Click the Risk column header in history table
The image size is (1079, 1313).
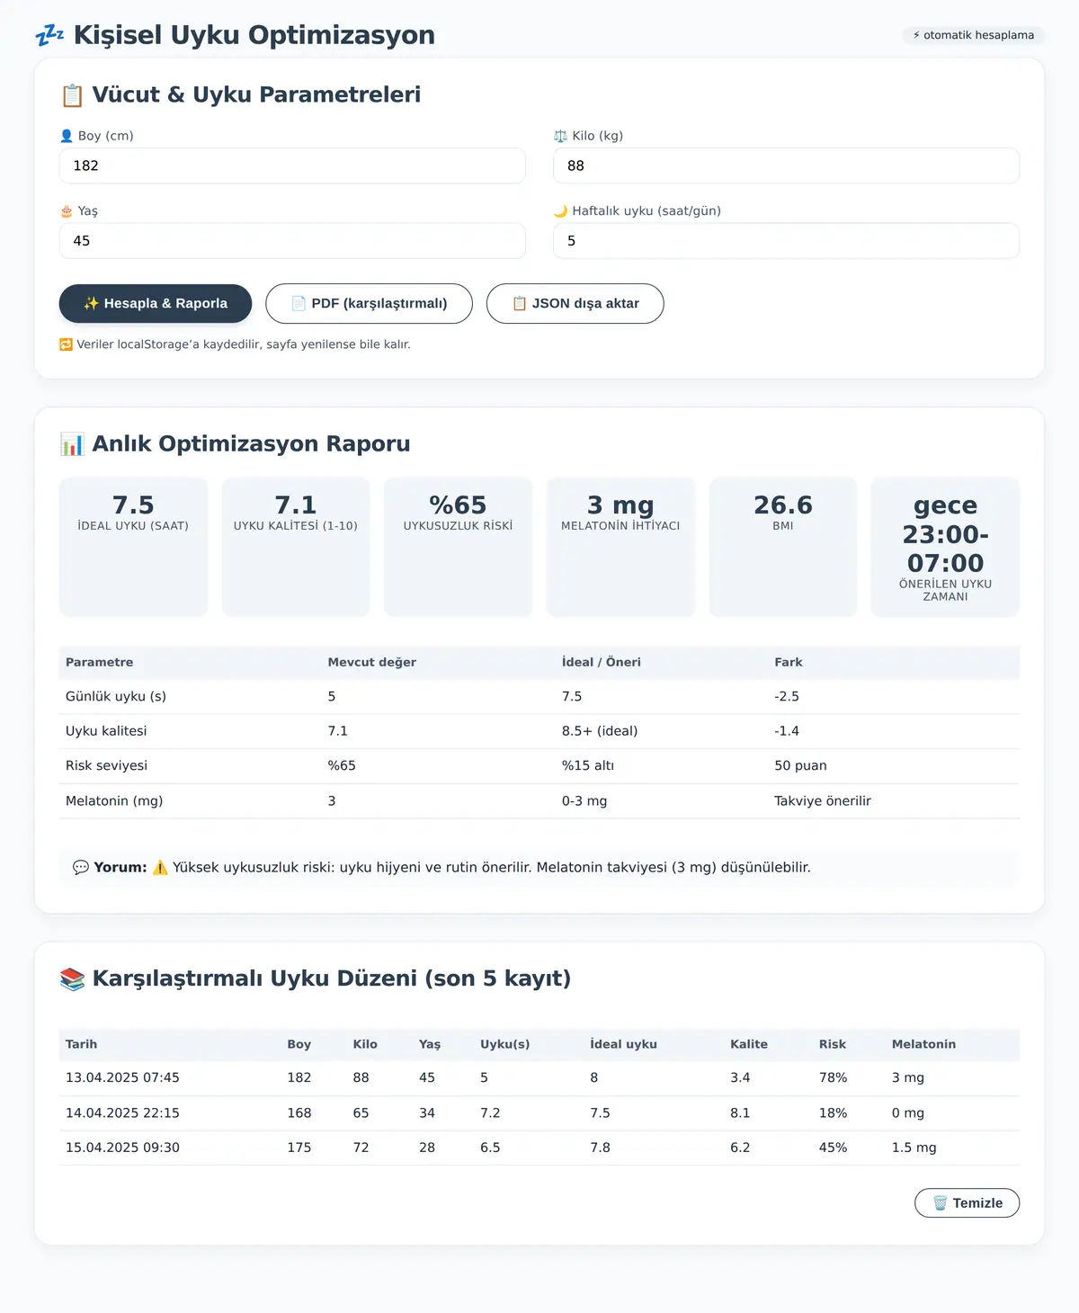coord(833,1044)
